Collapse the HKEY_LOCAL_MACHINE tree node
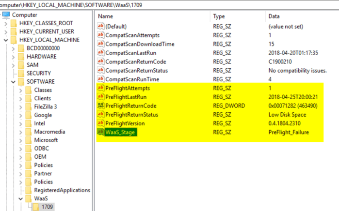 (5, 40)
